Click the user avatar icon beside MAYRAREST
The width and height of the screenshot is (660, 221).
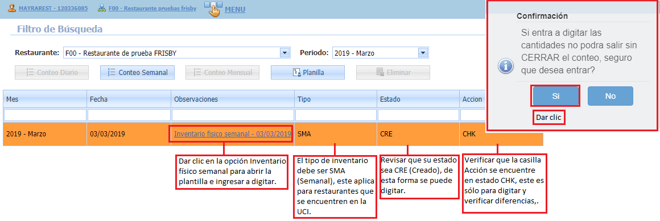12,8
